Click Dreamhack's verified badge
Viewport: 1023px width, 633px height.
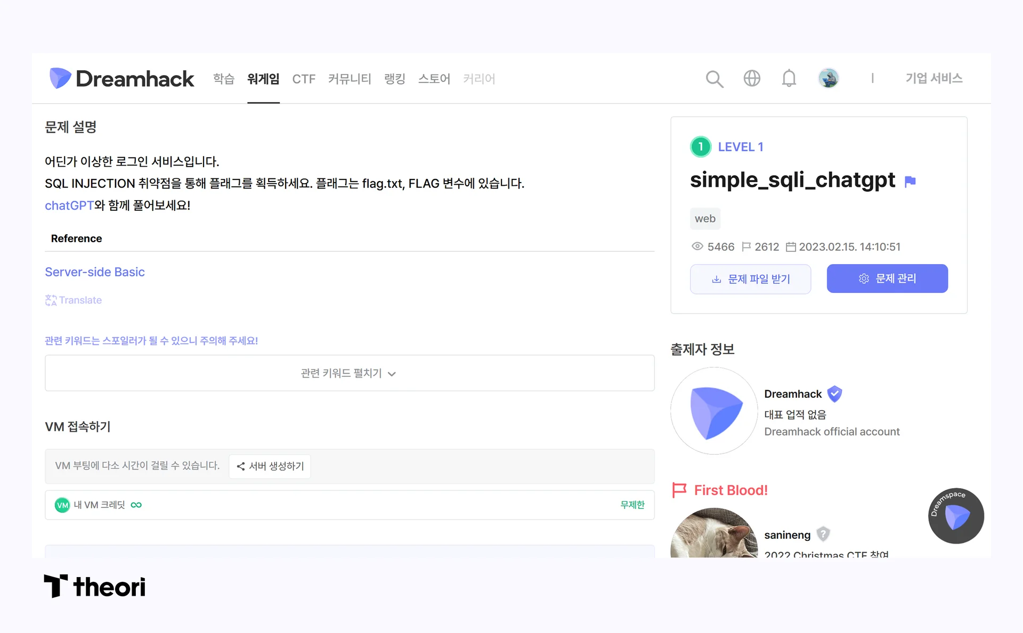834,394
